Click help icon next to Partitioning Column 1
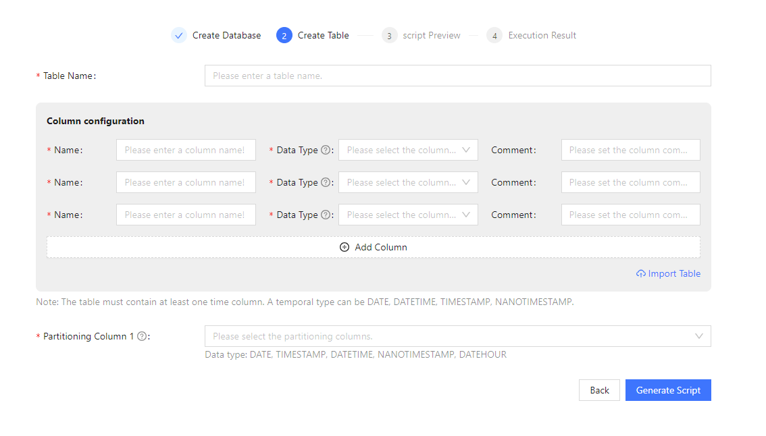 coord(142,336)
